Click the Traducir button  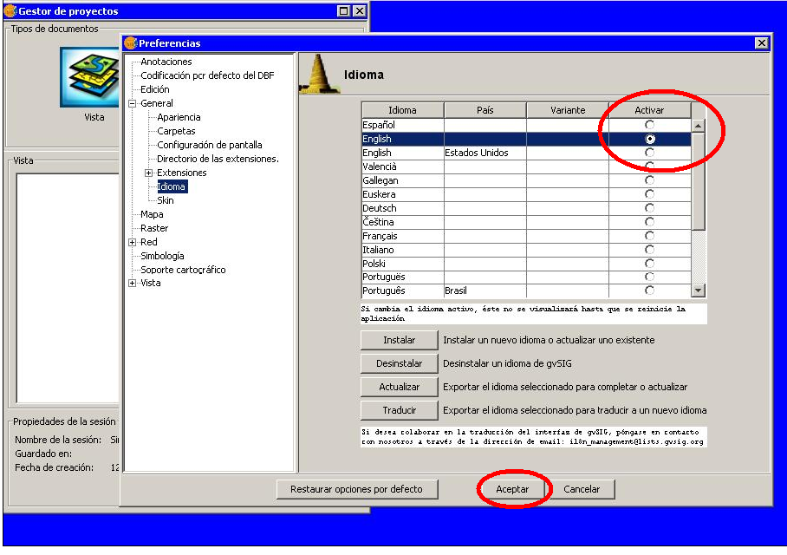(399, 410)
